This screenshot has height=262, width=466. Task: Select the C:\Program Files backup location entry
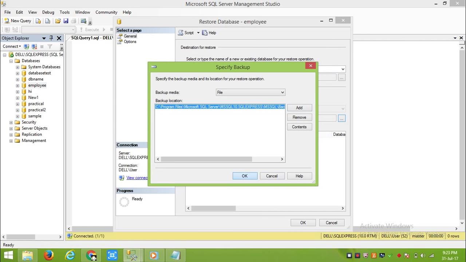pos(220,107)
